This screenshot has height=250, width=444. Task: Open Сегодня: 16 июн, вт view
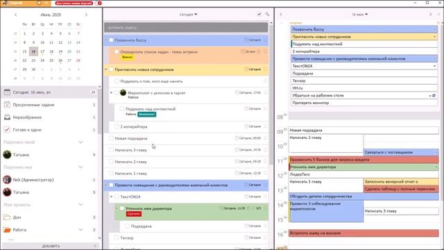(49, 92)
